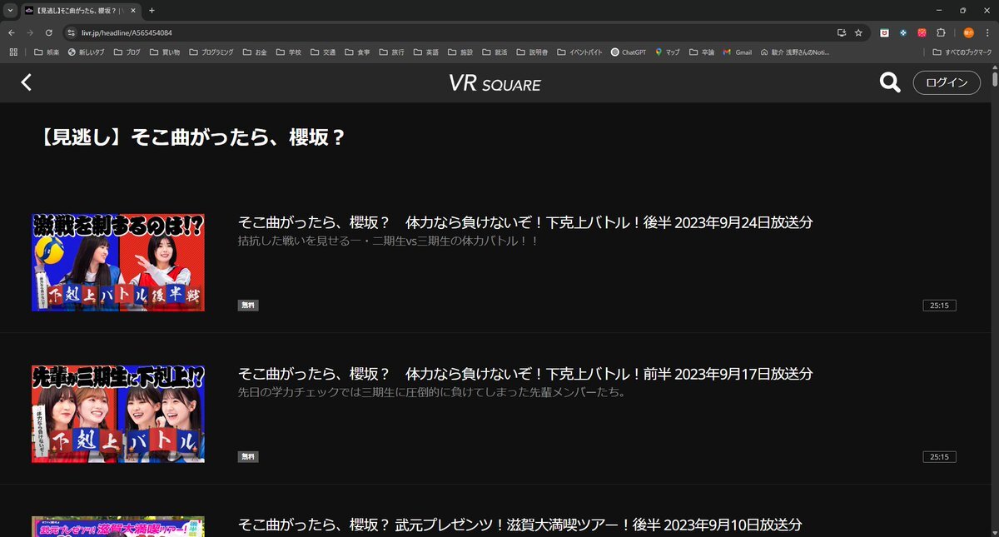Open the red-and-white extension icon
This screenshot has height=537, width=999.
[885, 32]
